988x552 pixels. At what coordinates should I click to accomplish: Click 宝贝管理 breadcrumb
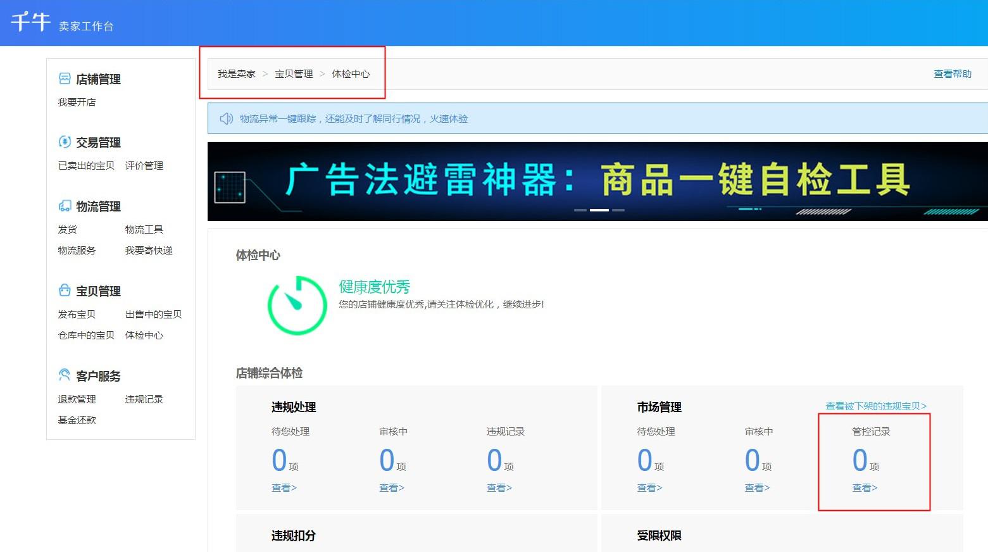(x=294, y=73)
